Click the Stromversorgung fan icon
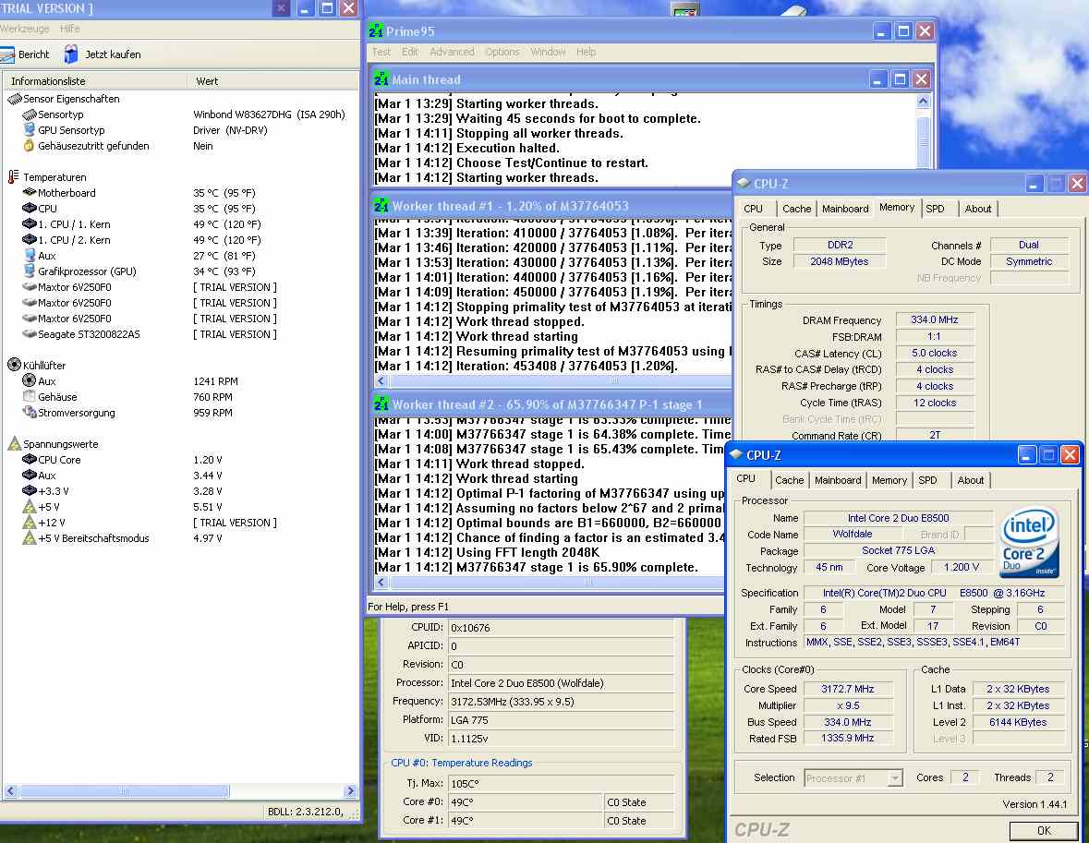The height and width of the screenshot is (843, 1089). tap(30, 413)
